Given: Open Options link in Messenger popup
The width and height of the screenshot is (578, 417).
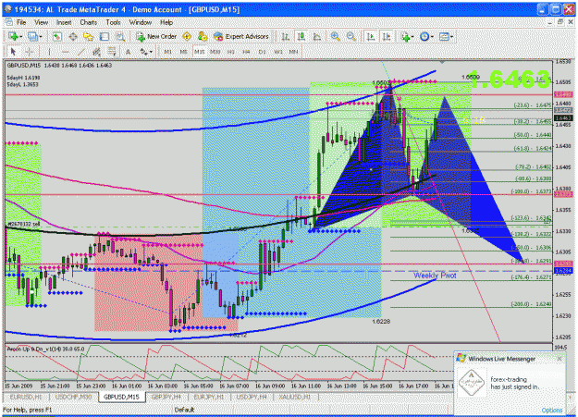Looking at the screenshot, I should point(552,410).
